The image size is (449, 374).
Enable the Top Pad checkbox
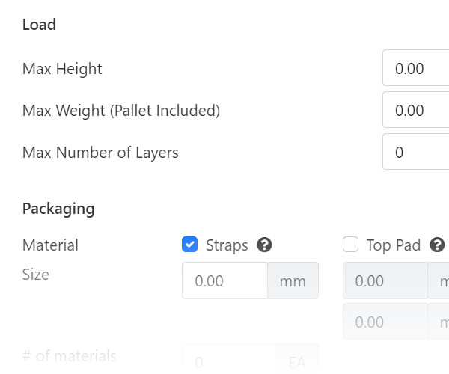(350, 245)
